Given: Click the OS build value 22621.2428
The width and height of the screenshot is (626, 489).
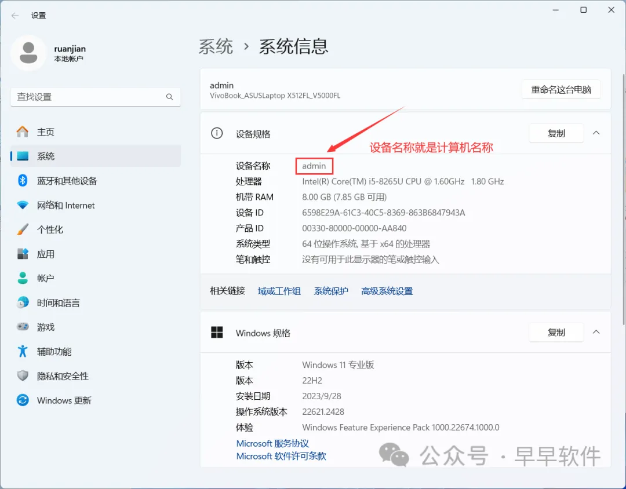Looking at the screenshot, I should click(323, 411).
